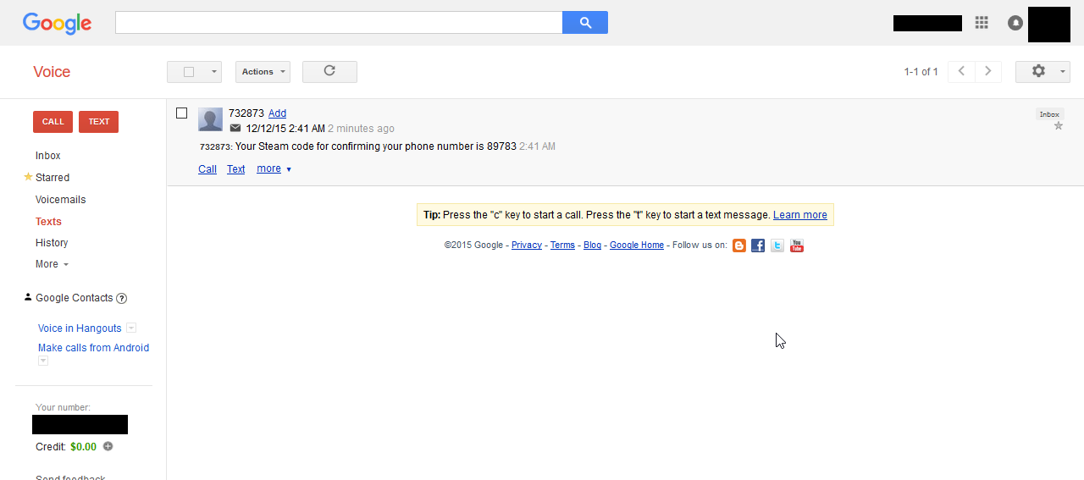Check the message checkbox for 732873
Viewport: 1084px width, 480px height.
[x=181, y=113]
